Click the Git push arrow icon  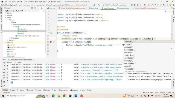point(158,5)
